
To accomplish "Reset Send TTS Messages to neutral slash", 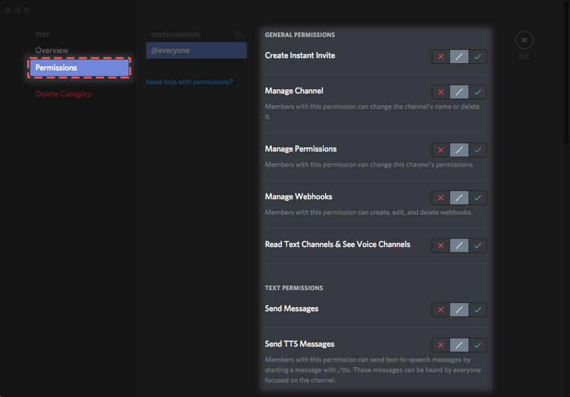I will click(x=459, y=345).
